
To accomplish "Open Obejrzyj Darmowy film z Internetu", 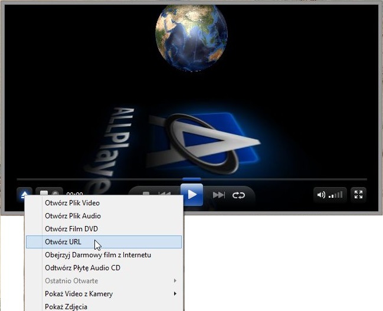I will pos(104,255).
